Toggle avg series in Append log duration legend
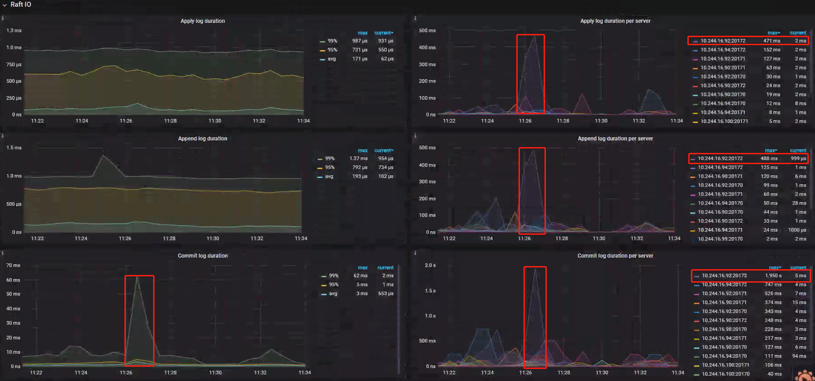Image resolution: width=815 pixels, height=381 pixels. (329, 177)
